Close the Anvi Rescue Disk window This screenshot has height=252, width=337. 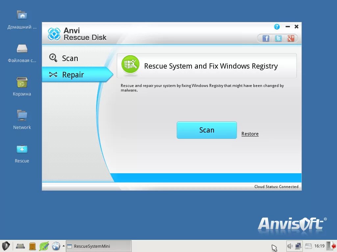[x=297, y=27]
